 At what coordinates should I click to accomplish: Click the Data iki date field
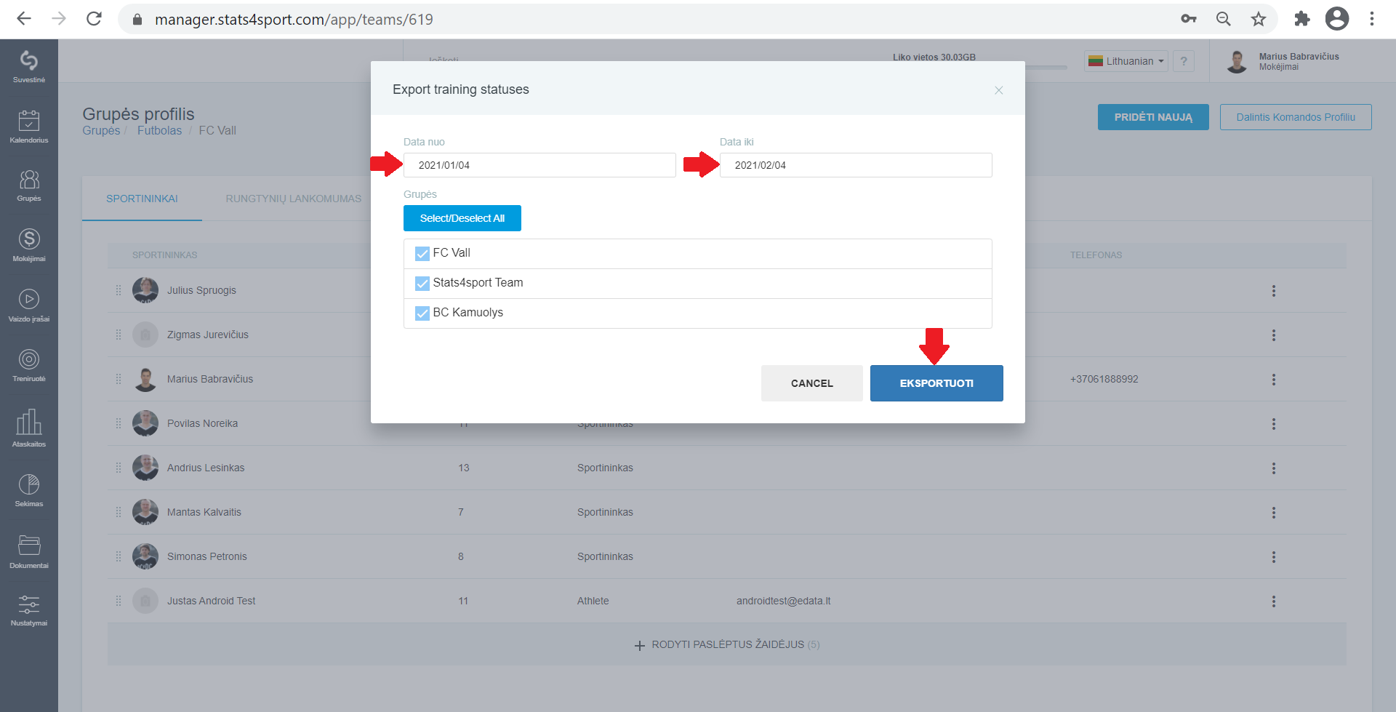pos(856,165)
